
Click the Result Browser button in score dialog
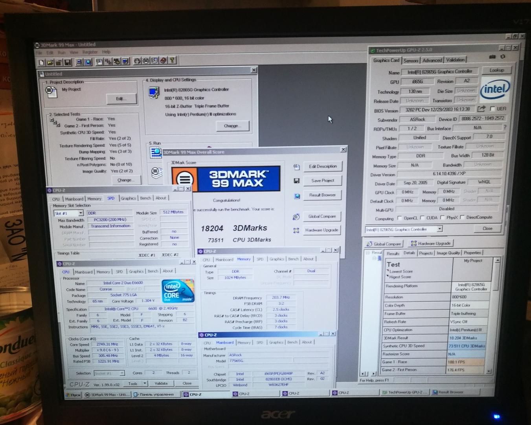(322, 195)
